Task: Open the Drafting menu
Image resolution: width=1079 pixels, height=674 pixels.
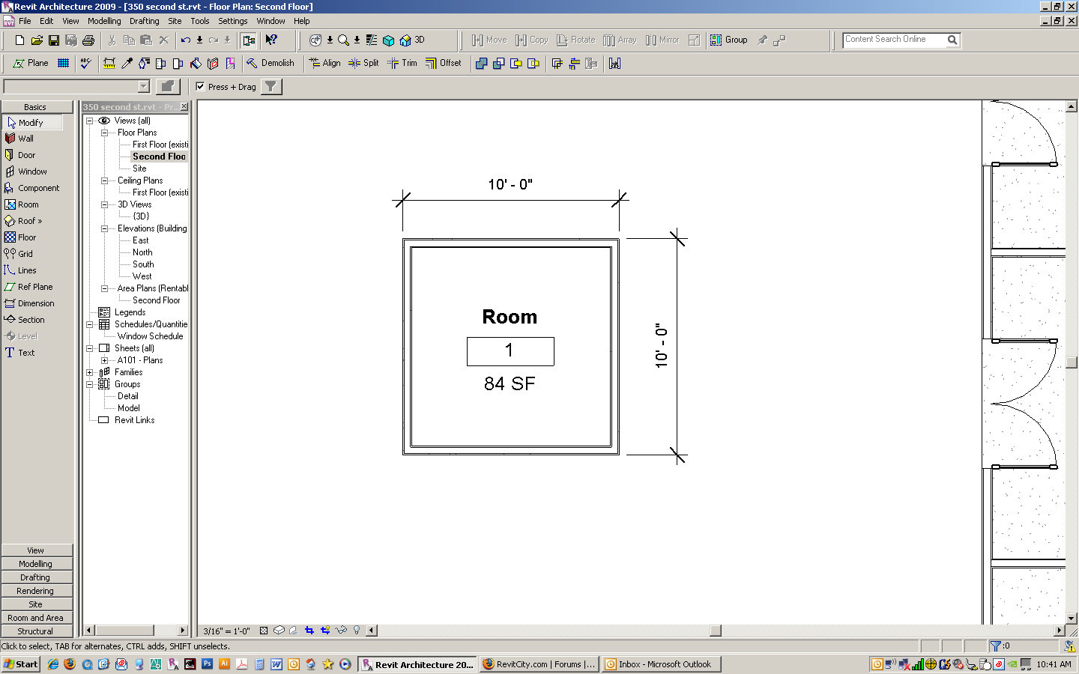Action: 145,21
